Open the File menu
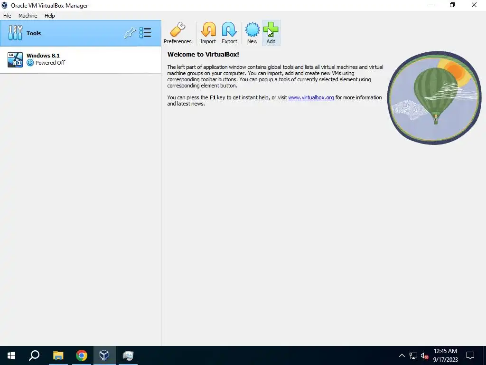 [7, 16]
